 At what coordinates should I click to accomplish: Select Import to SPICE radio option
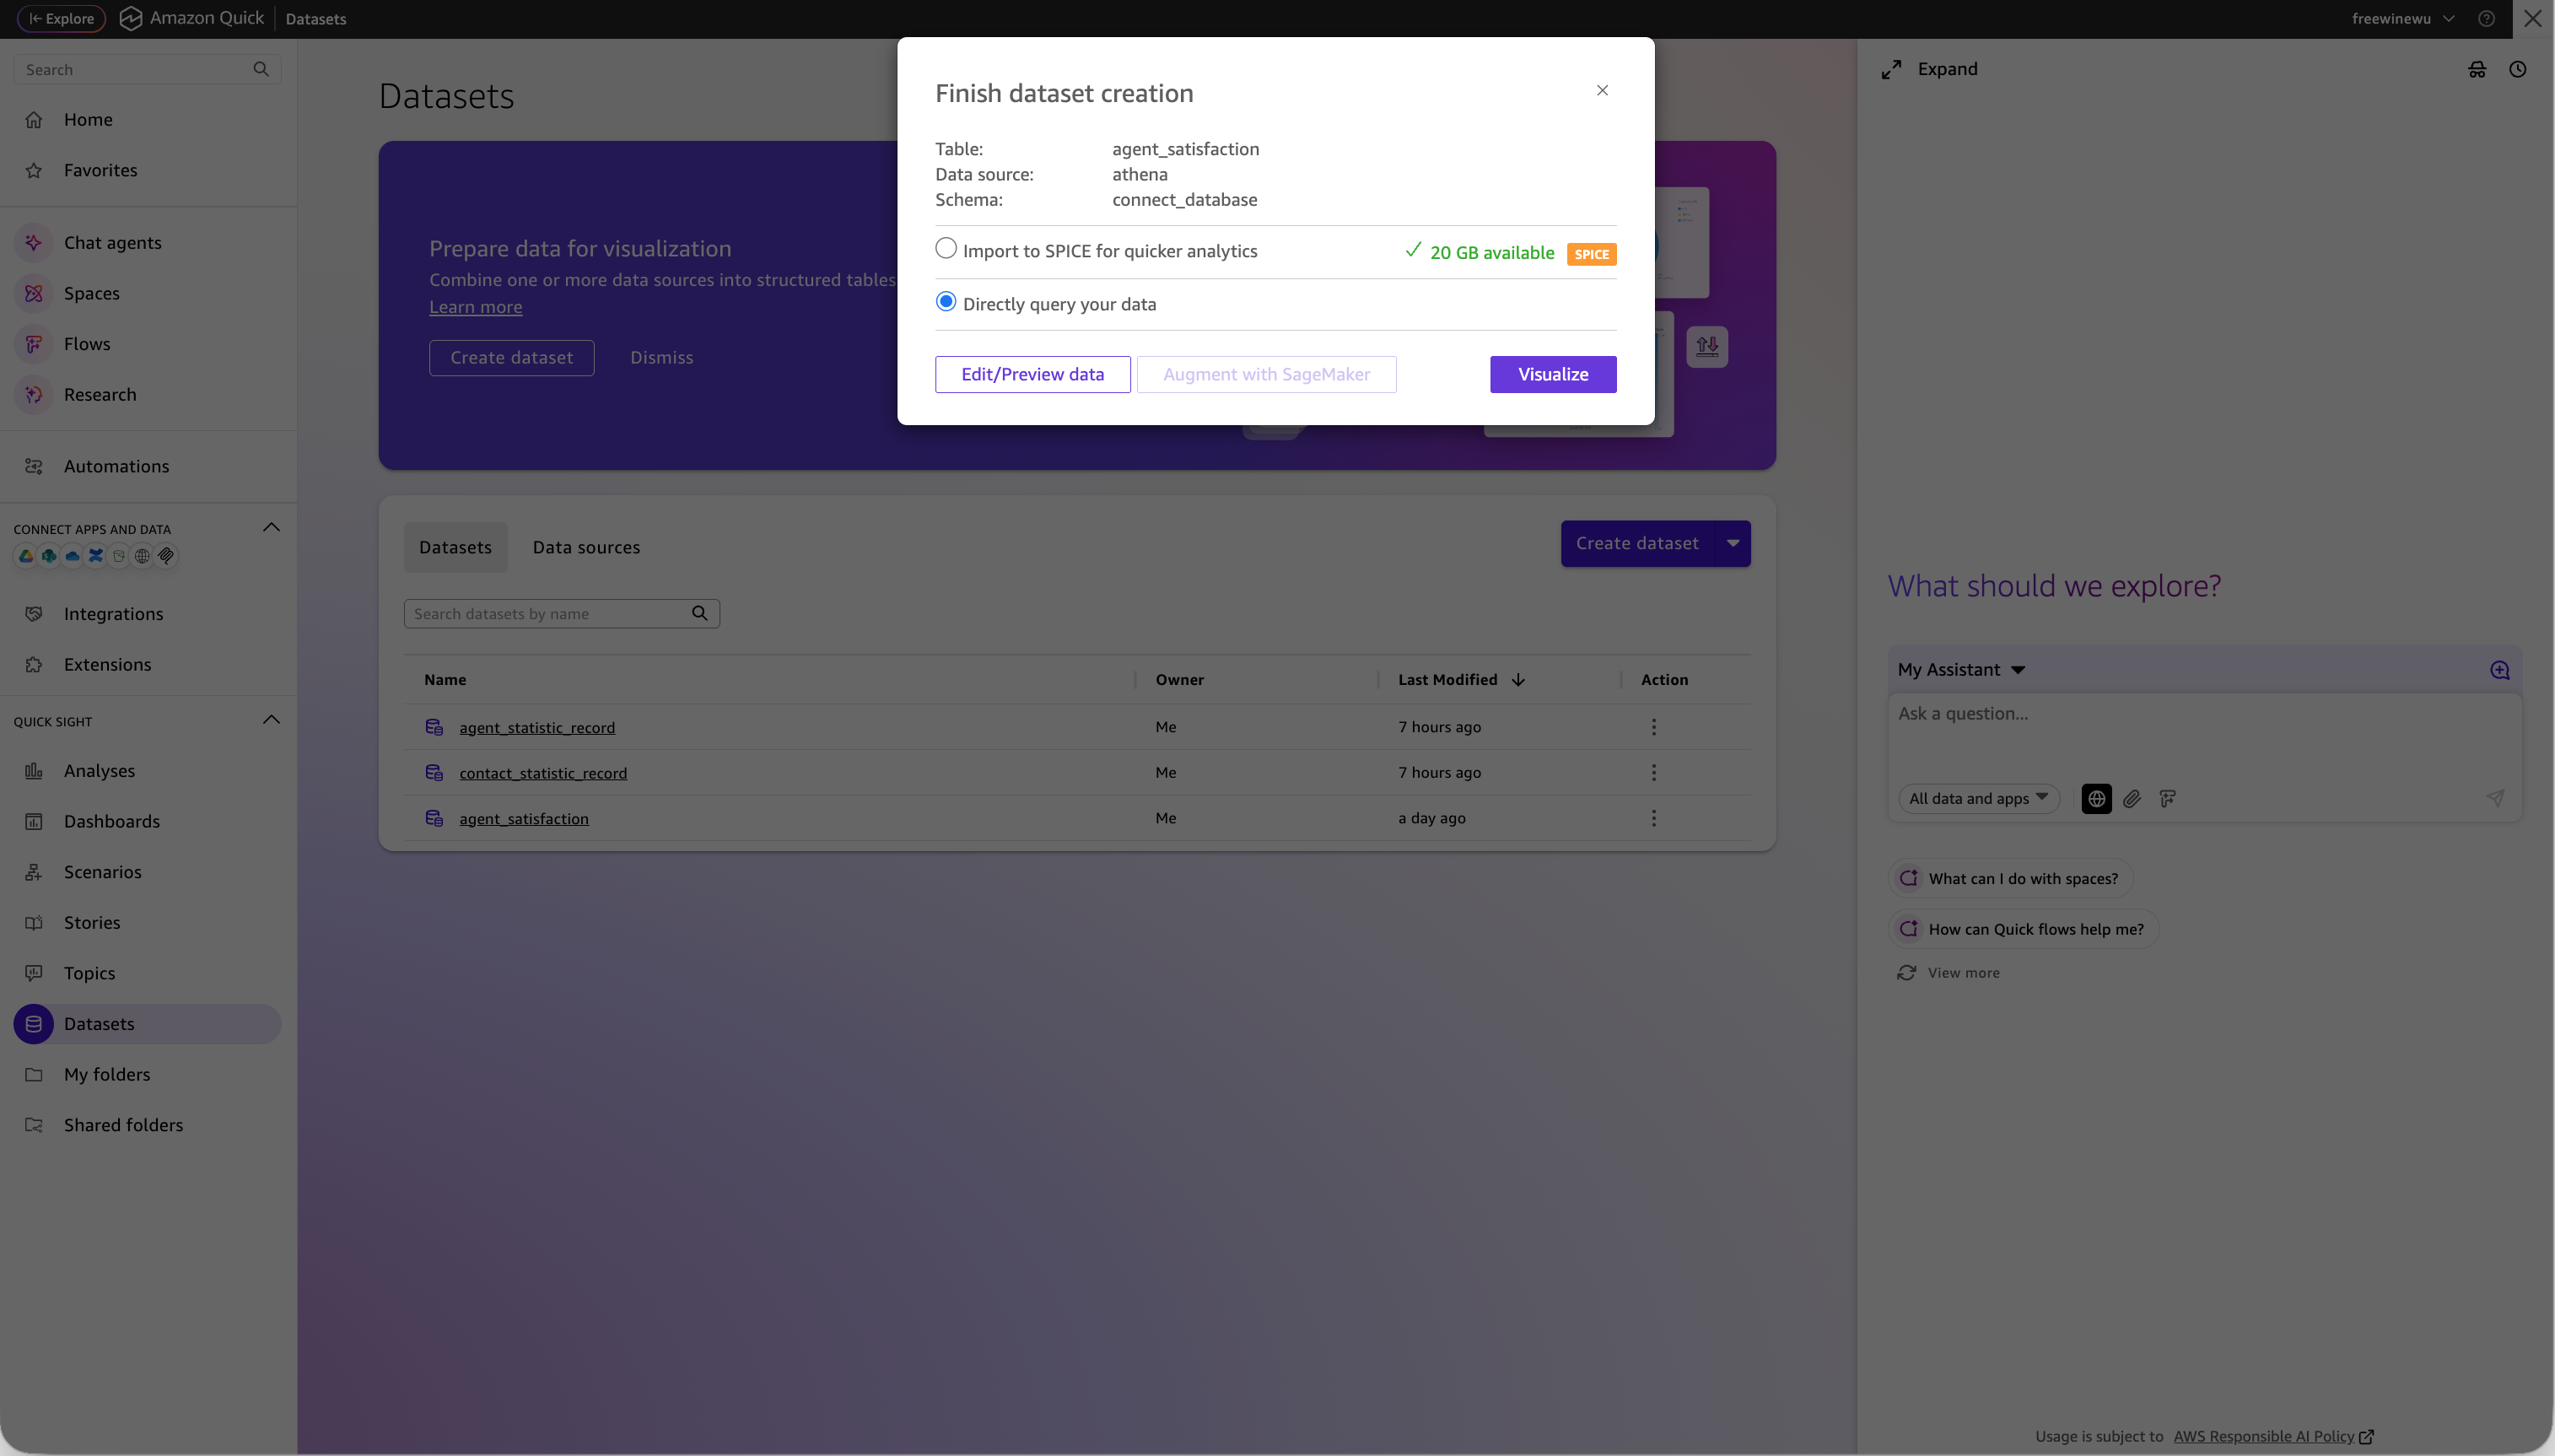(x=946, y=249)
